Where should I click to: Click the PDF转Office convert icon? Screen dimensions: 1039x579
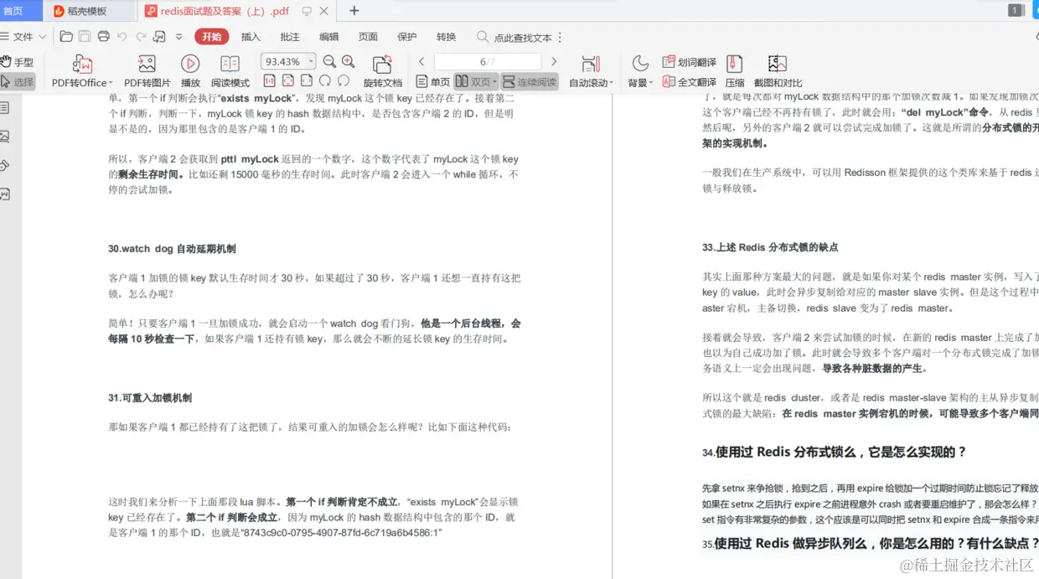82,64
